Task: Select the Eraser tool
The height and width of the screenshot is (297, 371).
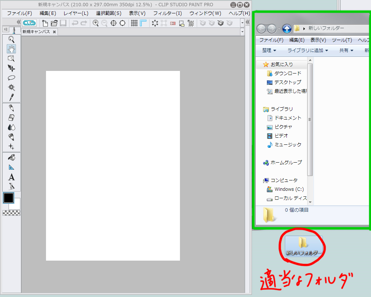Action: [x=11, y=118]
